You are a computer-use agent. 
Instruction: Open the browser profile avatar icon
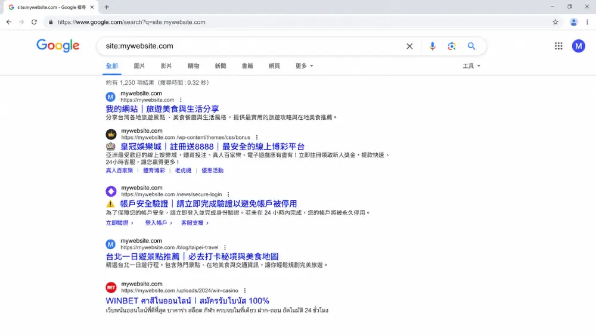[x=573, y=22]
